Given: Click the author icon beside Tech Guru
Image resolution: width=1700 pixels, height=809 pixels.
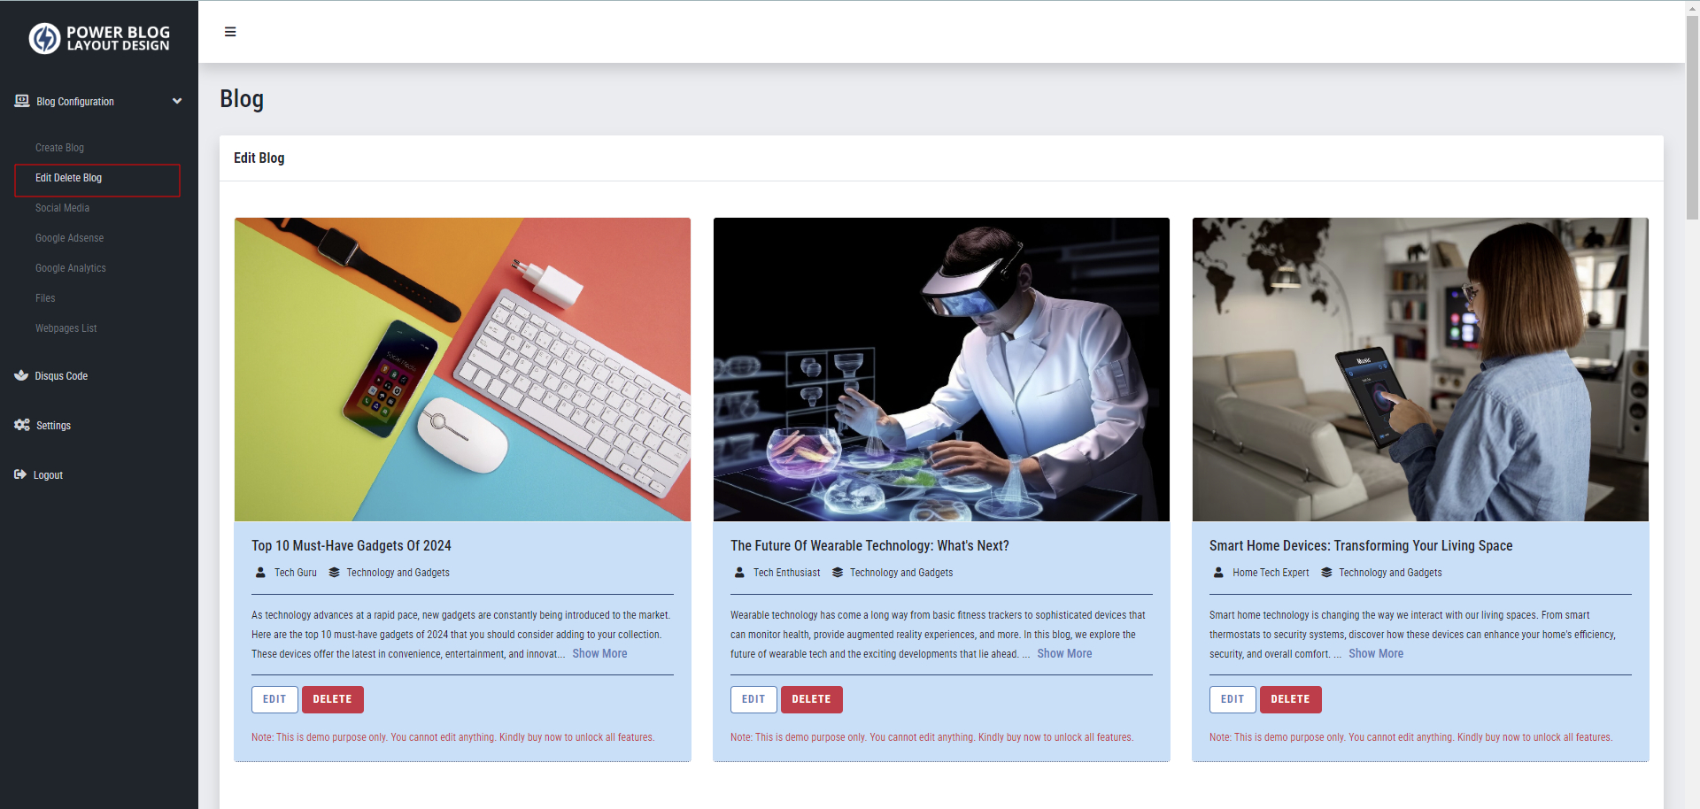Looking at the screenshot, I should [259, 573].
